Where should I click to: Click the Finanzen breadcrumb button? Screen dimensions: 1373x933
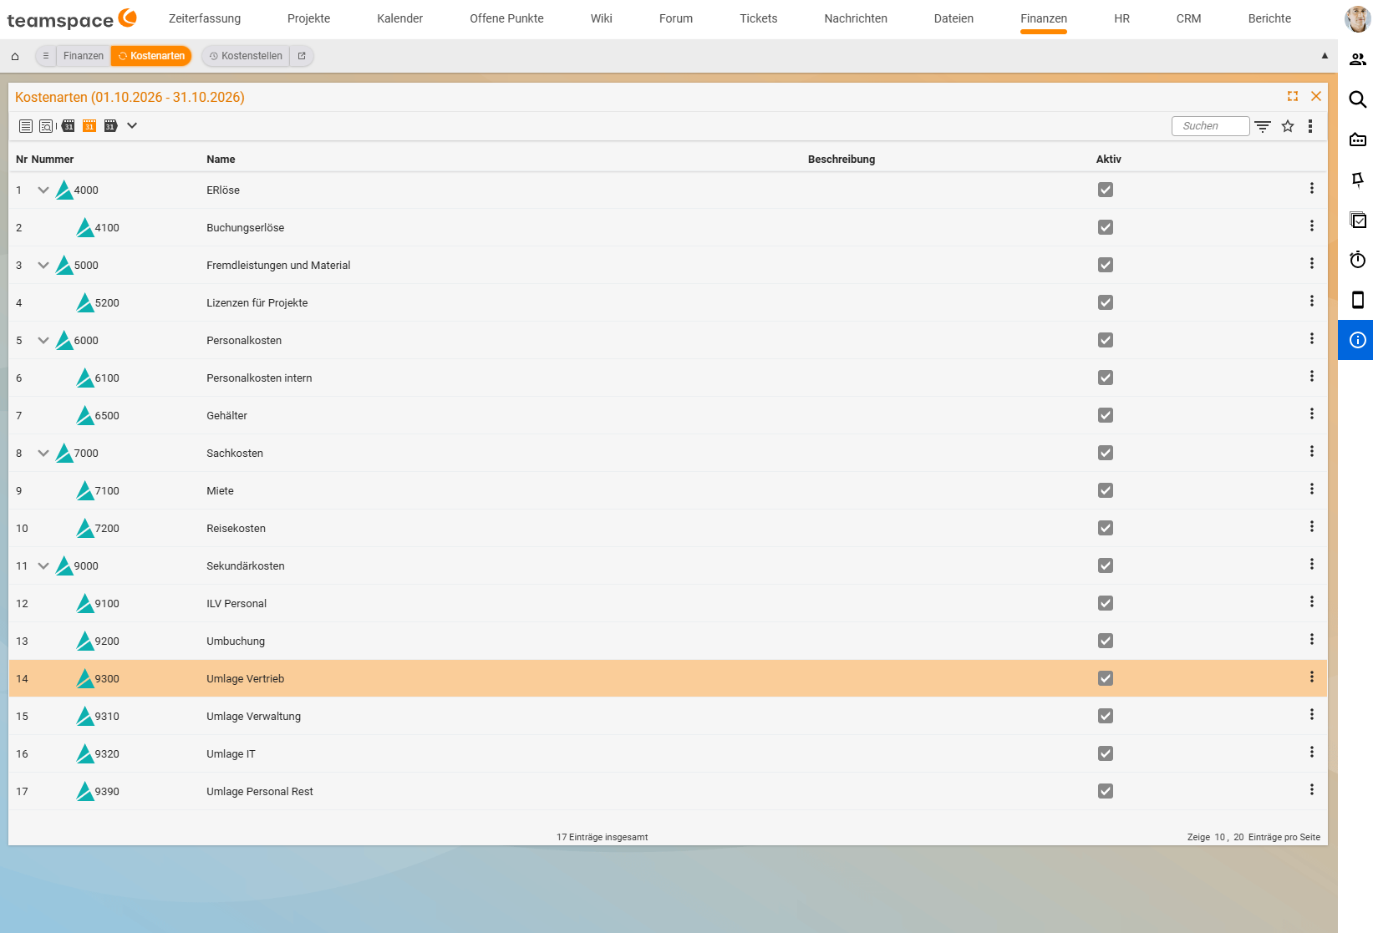point(84,56)
